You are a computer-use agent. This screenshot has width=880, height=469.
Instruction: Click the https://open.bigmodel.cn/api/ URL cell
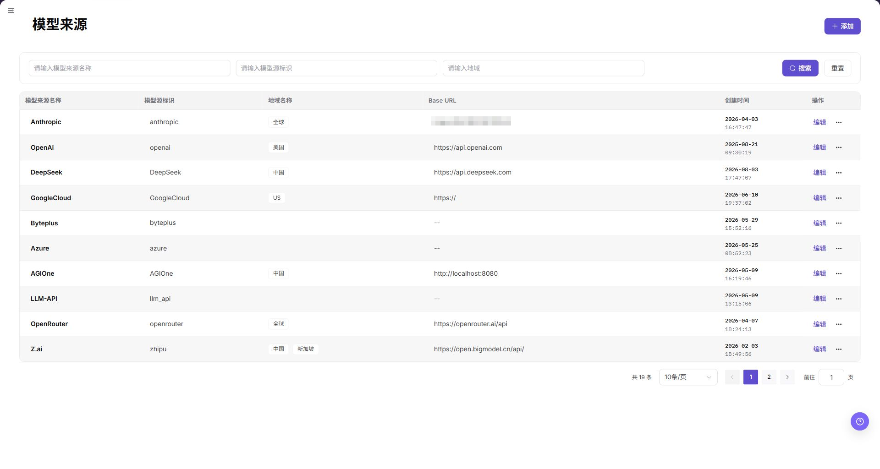point(479,349)
